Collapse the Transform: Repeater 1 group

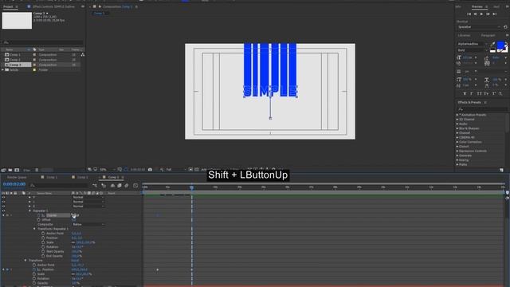pyautogui.click(x=34, y=229)
